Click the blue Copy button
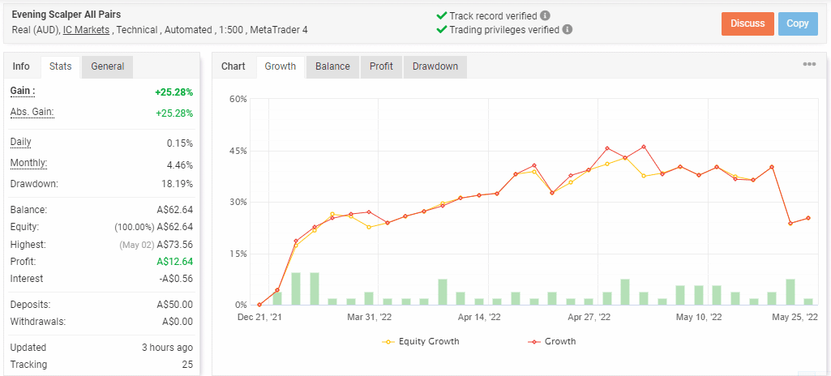Viewport: 831px width, 376px height. pos(797,23)
